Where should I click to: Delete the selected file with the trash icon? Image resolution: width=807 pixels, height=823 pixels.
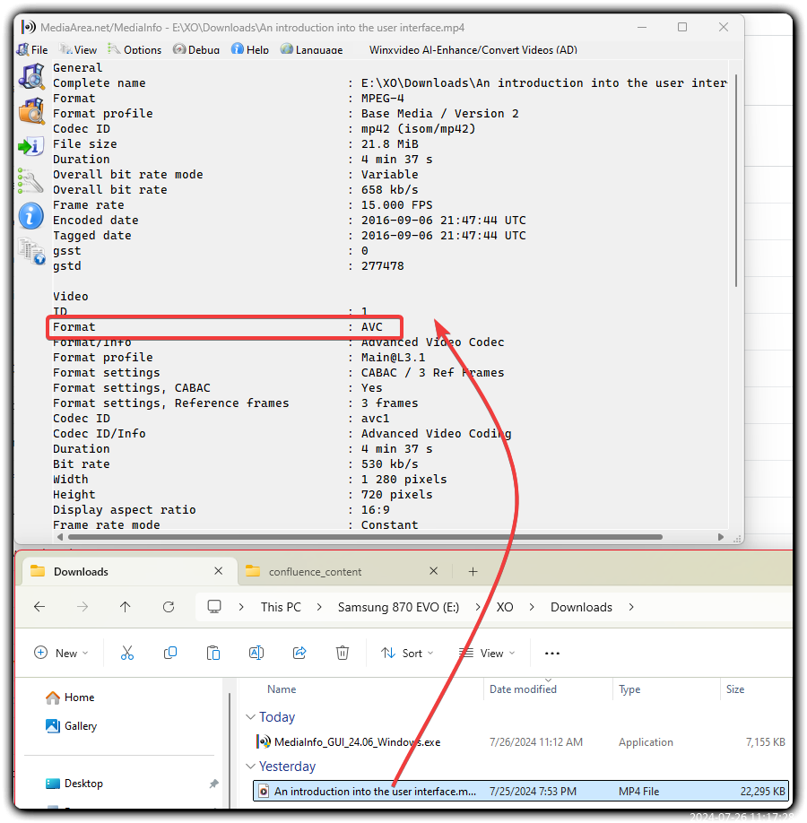[x=343, y=653]
